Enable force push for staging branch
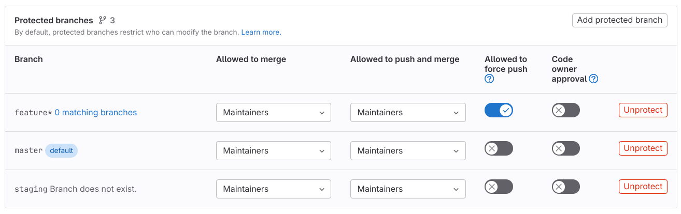The height and width of the screenshot is (214, 681). click(x=499, y=187)
